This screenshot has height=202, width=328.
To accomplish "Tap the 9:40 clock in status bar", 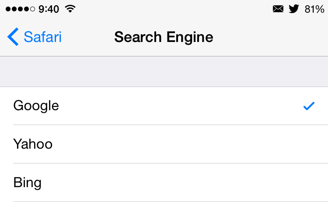I will (x=49, y=9).
